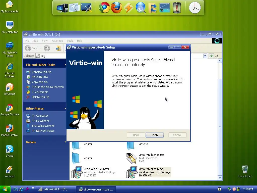Click Rename this file link
Viewport: 257px width, 193px height.
[x=41, y=72]
